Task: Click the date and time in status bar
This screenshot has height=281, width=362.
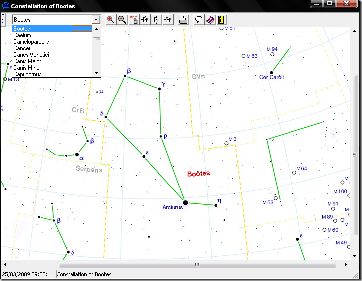Action: (28, 274)
